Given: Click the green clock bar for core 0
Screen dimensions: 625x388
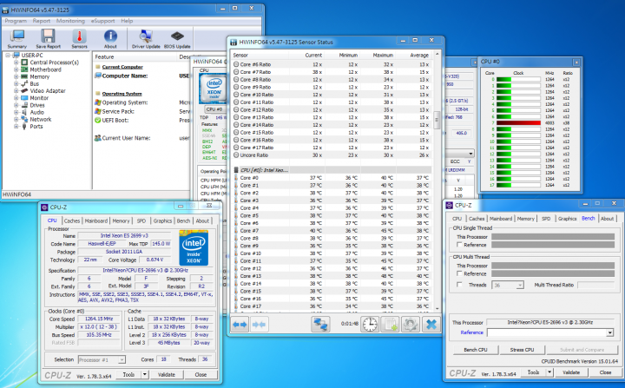Looking at the screenshot, I should point(518,79).
